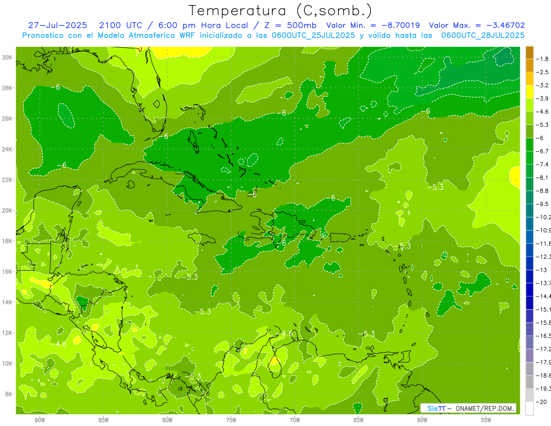
Task: Click the "14N" latitude axis label
Action: point(7,302)
